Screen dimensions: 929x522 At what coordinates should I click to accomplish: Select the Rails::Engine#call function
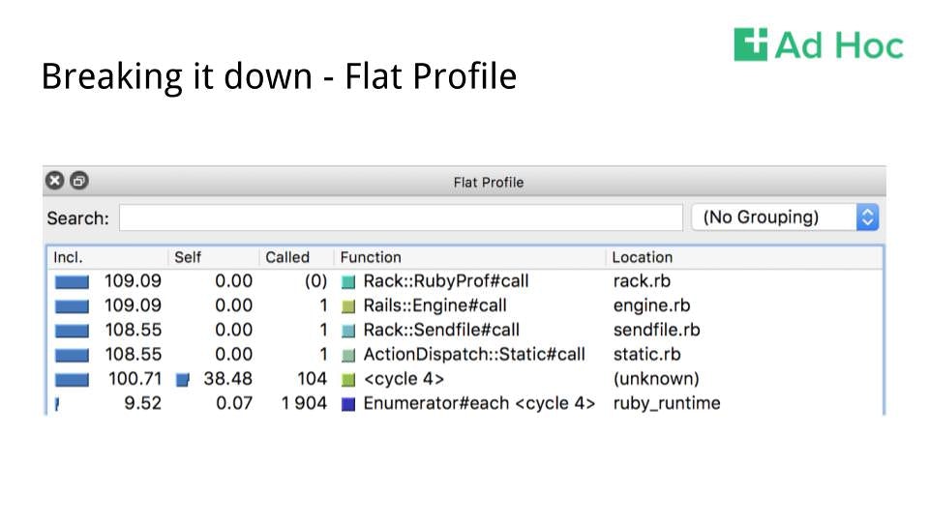point(435,305)
